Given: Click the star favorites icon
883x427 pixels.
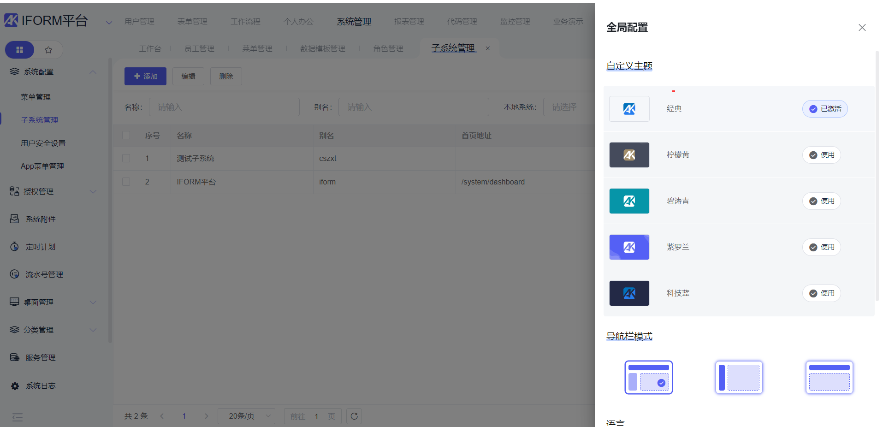Looking at the screenshot, I should point(48,50).
